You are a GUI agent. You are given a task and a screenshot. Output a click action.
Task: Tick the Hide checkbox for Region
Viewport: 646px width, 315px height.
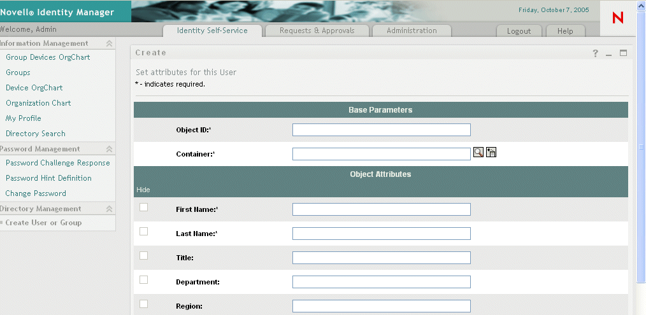click(143, 304)
